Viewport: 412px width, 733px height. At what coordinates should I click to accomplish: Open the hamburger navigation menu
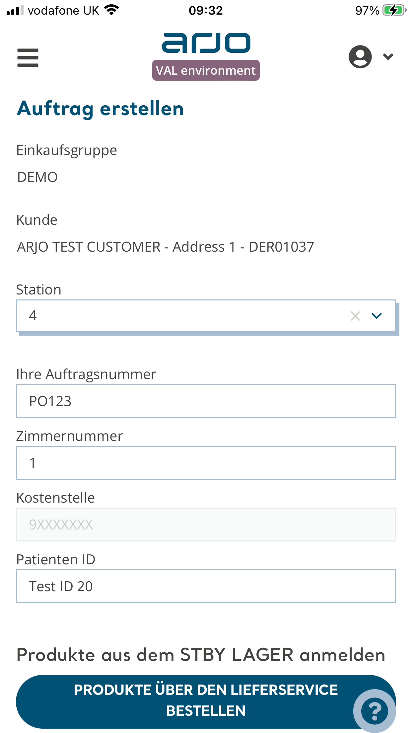(x=28, y=58)
